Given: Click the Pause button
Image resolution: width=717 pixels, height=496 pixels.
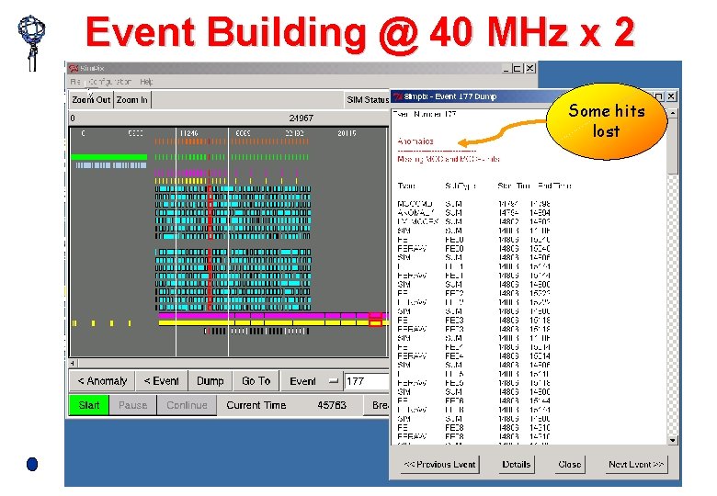Looking at the screenshot, I should [x=132, y=405].
